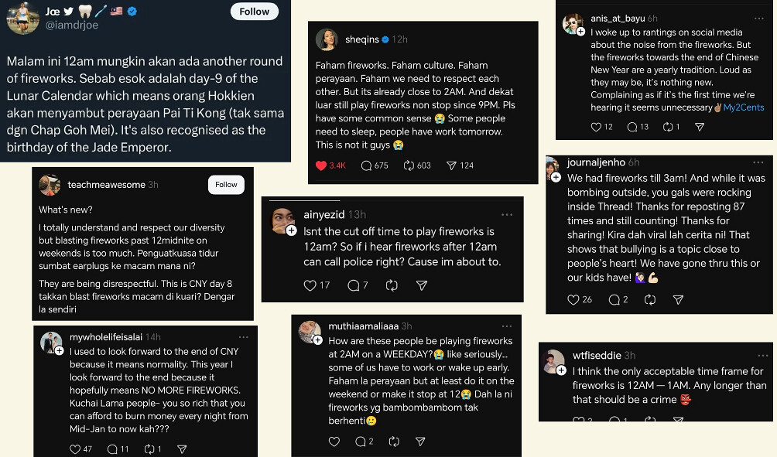Reply to ainyezid's post with 7 comments
The width and height of the screenshot is (777, 457).
354,285
